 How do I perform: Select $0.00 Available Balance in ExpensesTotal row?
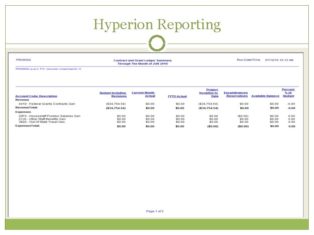click(x=274, y=126)
